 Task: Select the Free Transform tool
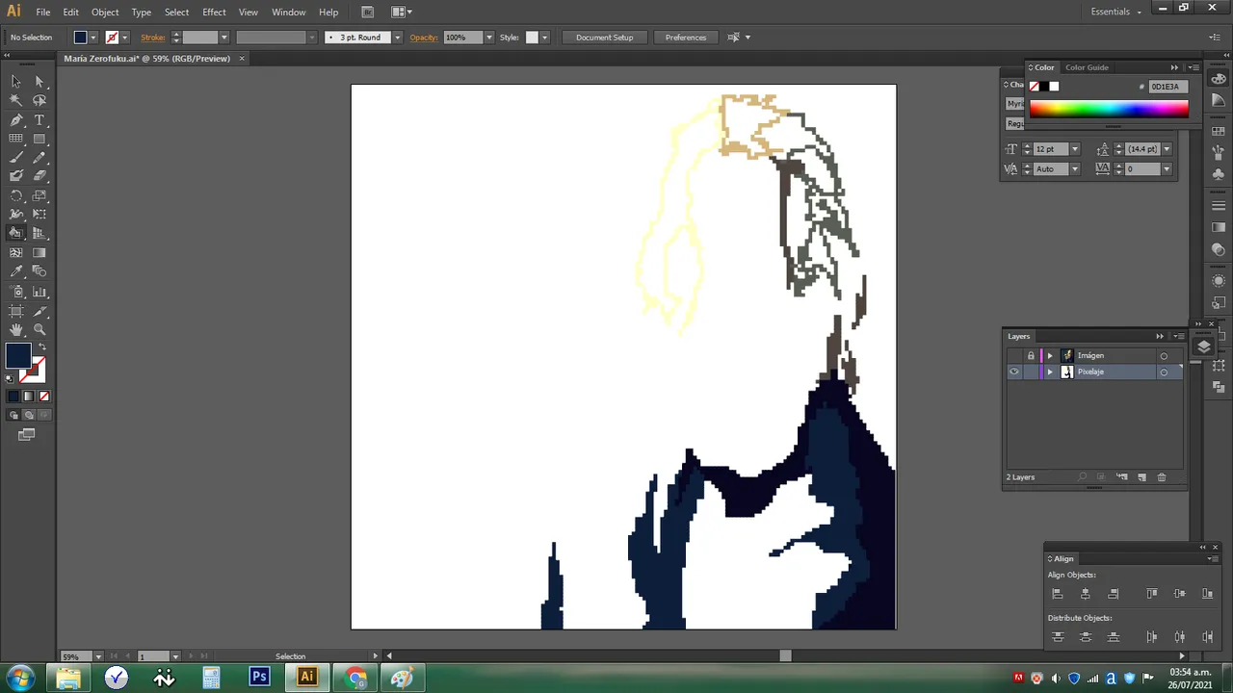pos(39,214)
